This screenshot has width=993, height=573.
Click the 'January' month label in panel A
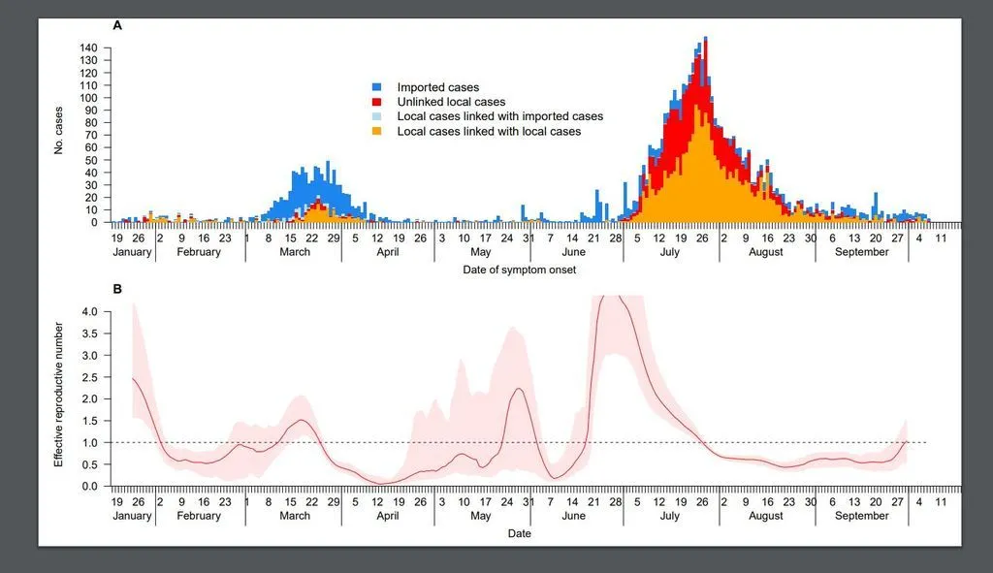coord(132,252)
